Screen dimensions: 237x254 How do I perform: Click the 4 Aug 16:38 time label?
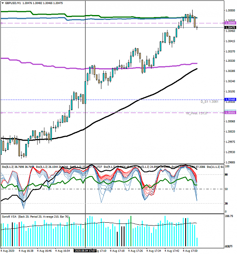26,251
